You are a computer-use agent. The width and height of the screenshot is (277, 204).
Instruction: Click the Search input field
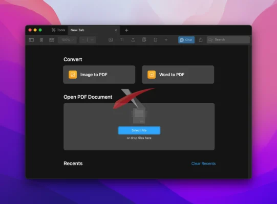pyautogui.click(x=228, y=40)
